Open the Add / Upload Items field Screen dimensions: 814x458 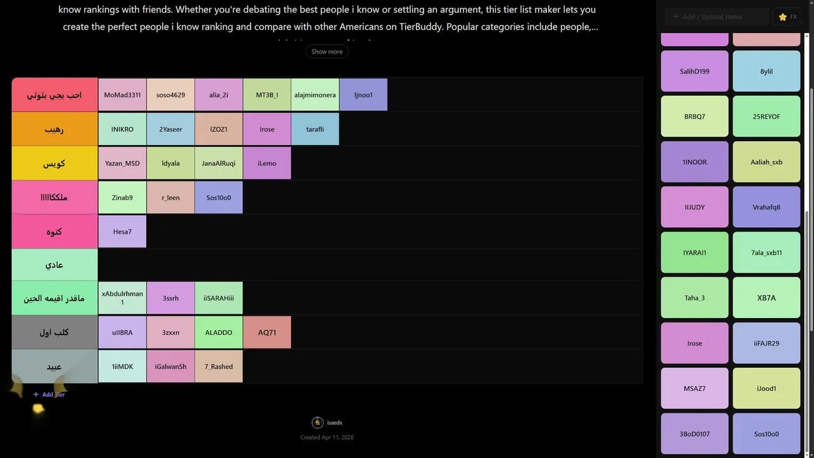(715, 17)
